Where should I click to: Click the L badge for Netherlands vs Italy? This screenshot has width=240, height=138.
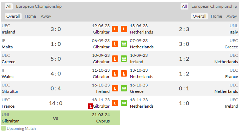pos(124,29)
